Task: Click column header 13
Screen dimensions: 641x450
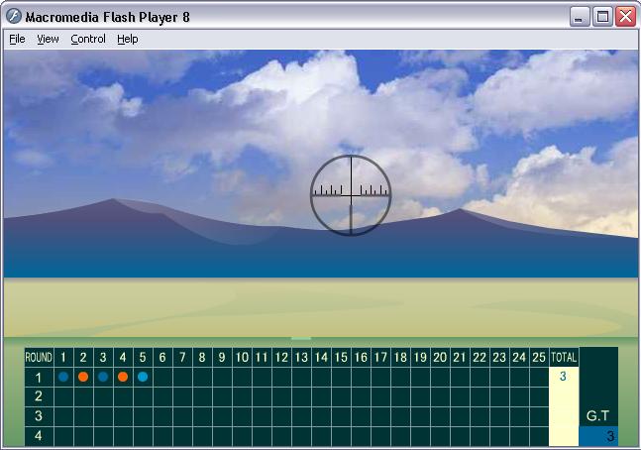Action: (301, 358)
